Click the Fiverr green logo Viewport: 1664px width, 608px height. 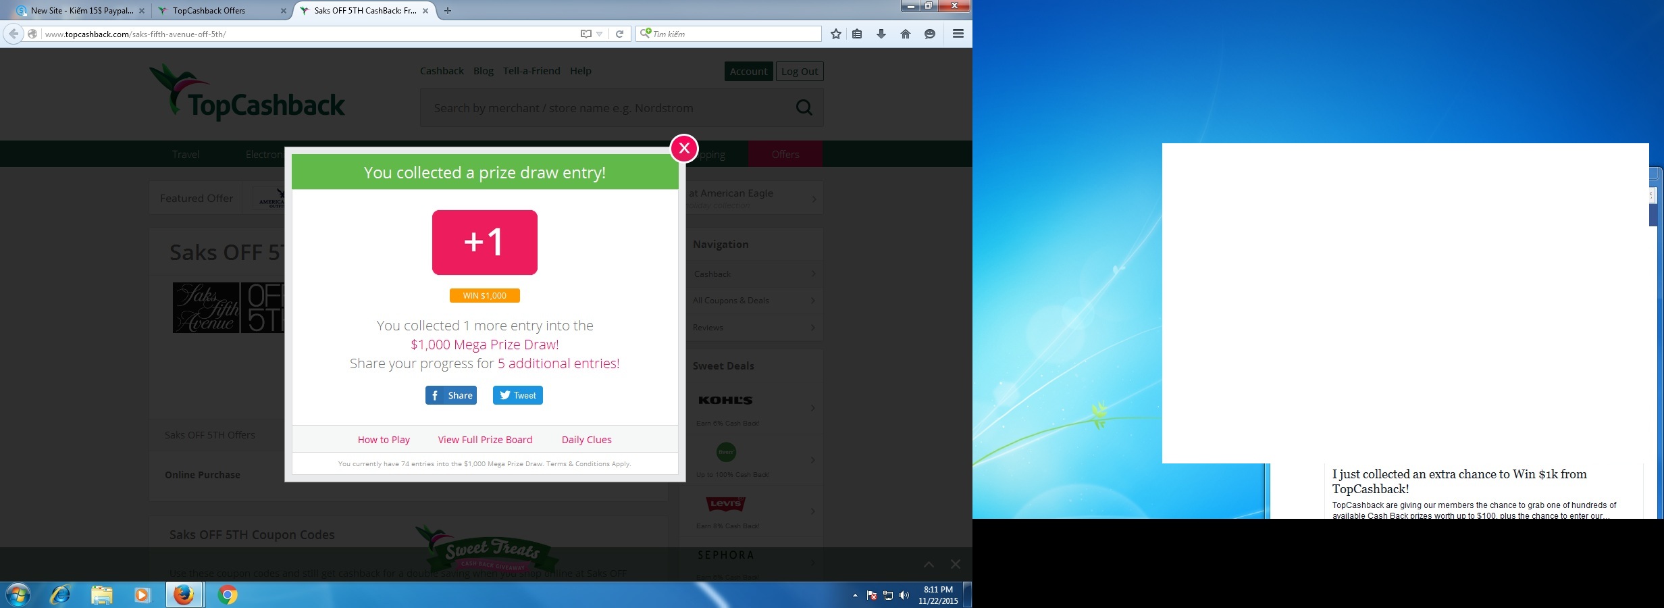coord(726,452)
